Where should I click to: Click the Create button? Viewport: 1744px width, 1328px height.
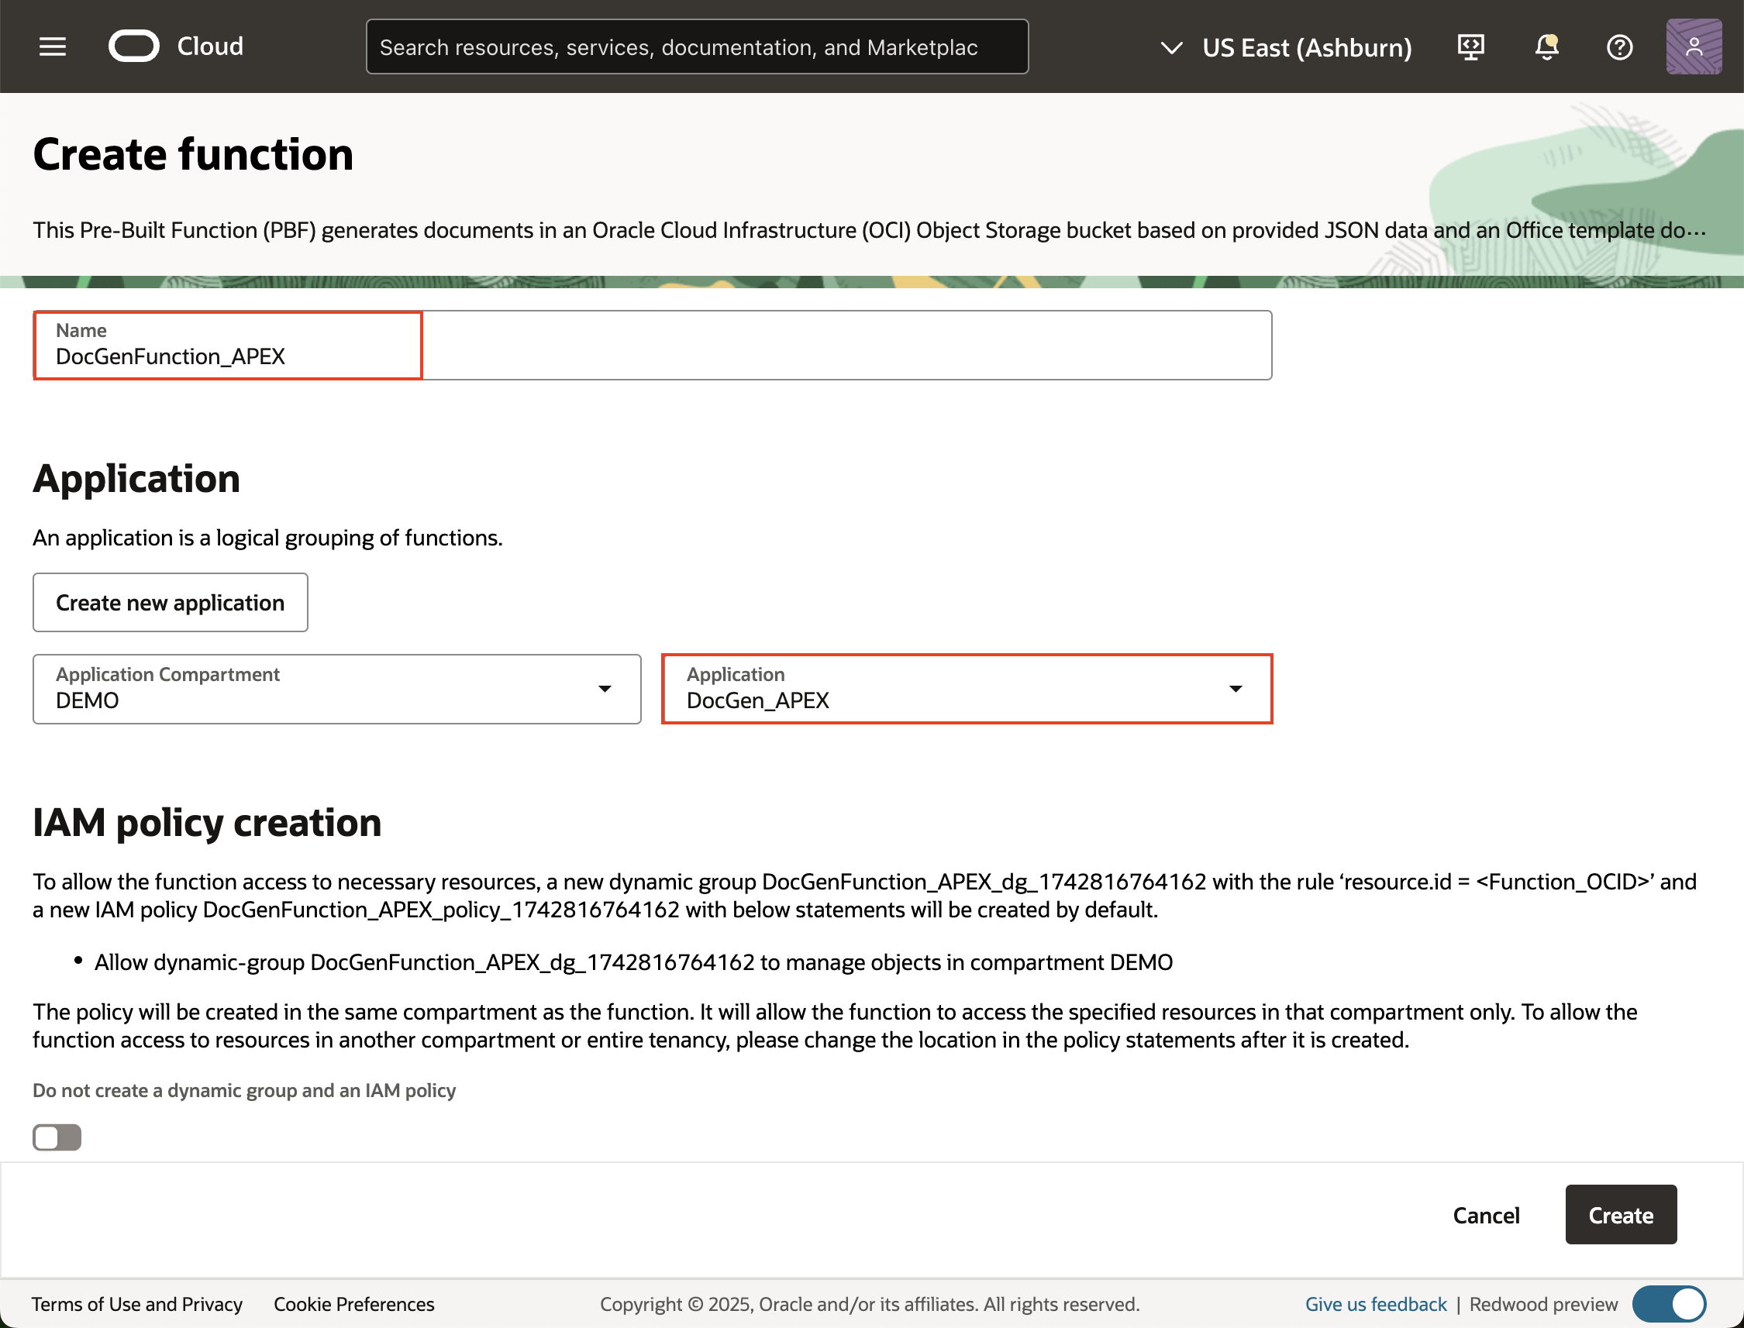click(1620, 1214)
